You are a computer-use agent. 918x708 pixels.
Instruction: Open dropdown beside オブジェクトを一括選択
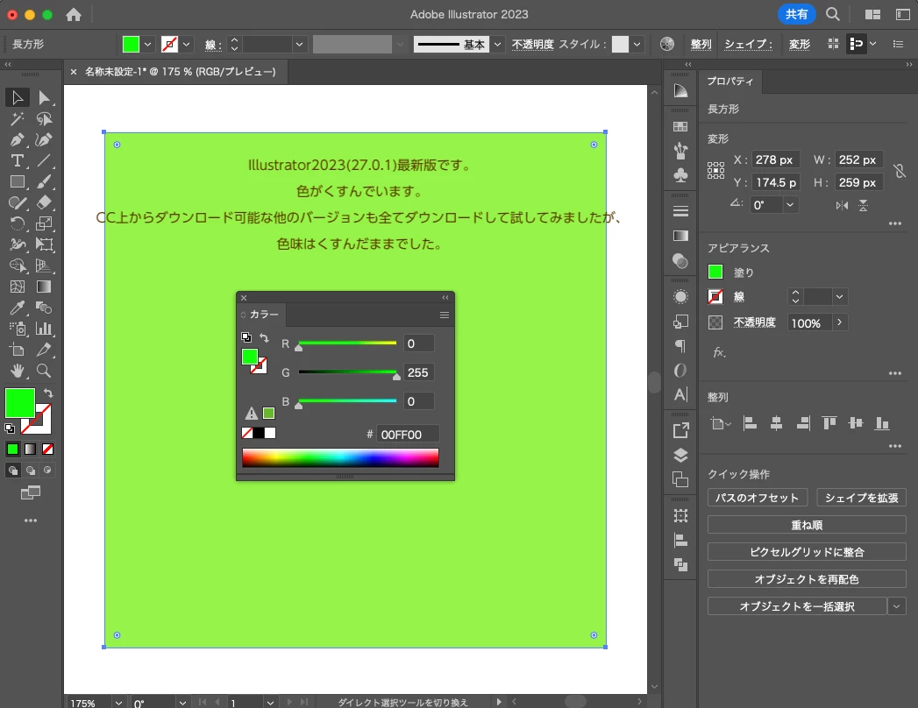(896, 606)
